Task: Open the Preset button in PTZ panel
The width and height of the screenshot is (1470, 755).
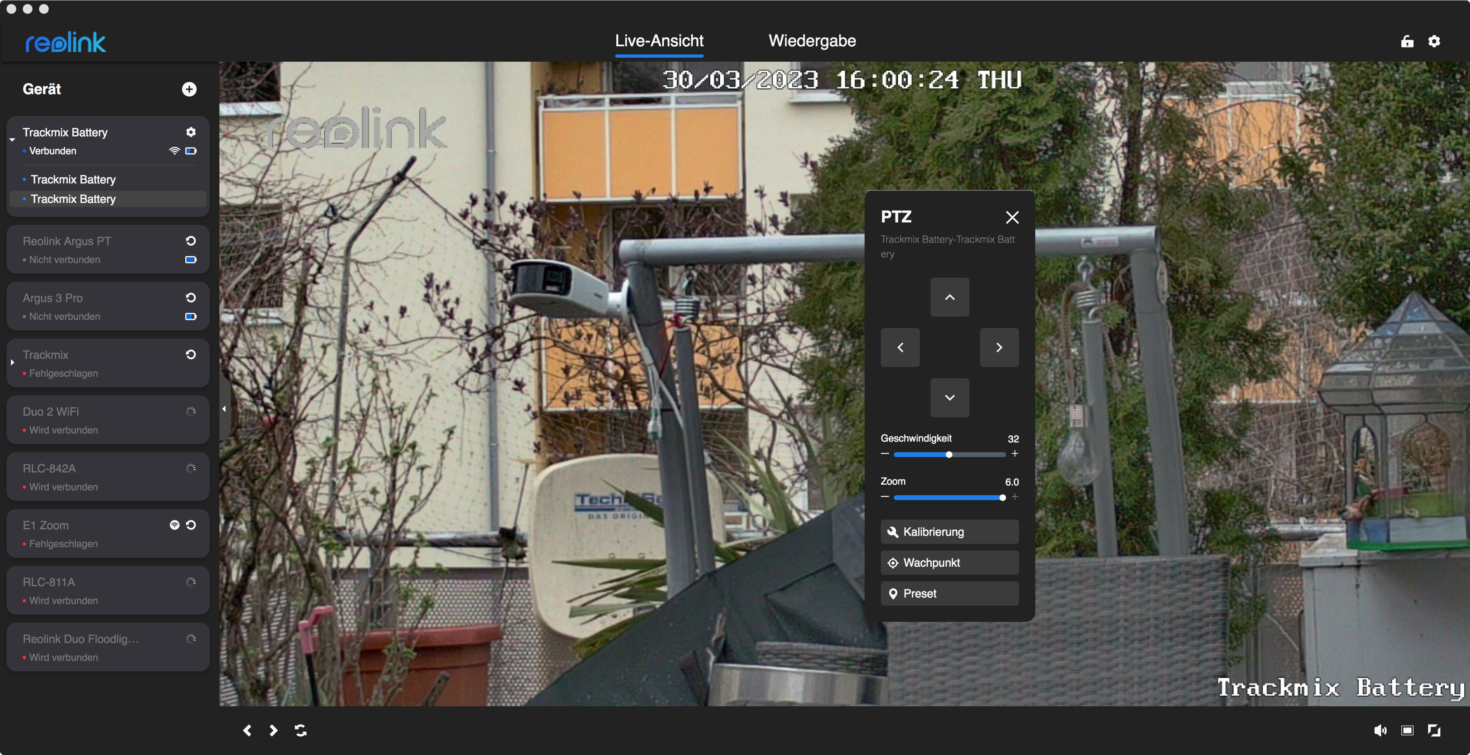Action: [x=949, y=593]
